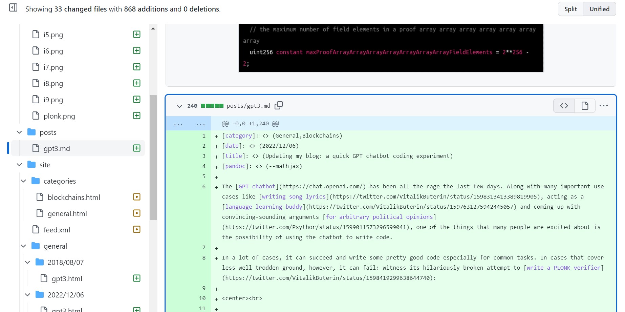
Task: Open the more options menu on gpt3.md diff
Action: point(604,105)
